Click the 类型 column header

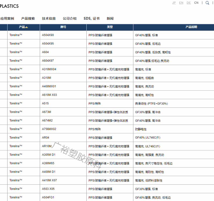[110, 27]
